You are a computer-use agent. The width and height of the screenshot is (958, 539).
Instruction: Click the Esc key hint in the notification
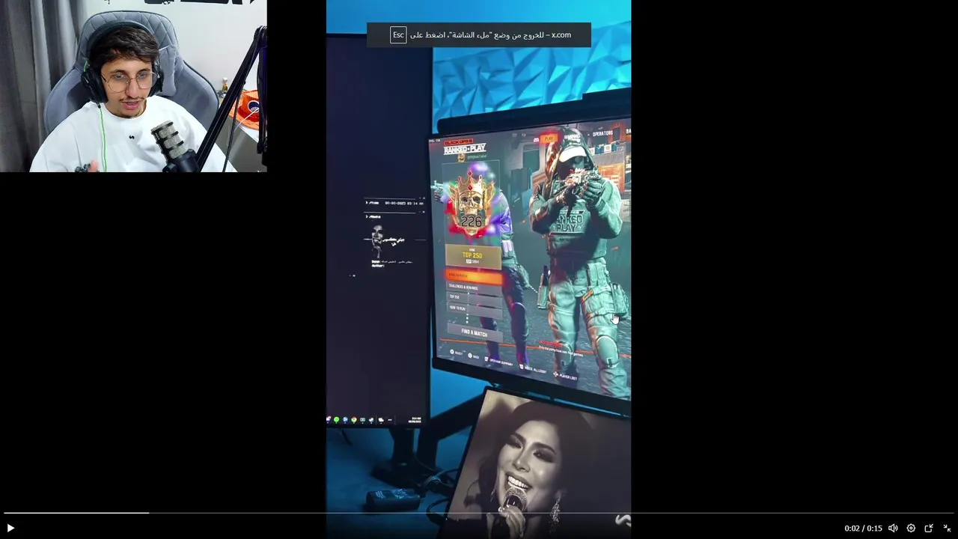398,35
